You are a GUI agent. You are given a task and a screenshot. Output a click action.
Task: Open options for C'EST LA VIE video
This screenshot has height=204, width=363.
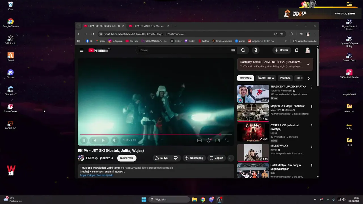pos(312,126)
